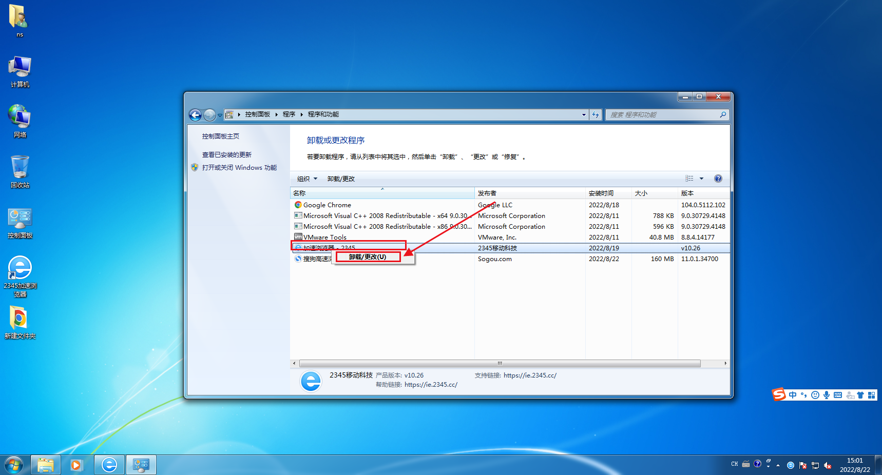Click the 2345 browser tray icon
Viewport: 882px width, 475px height.
tap(791, 465)
